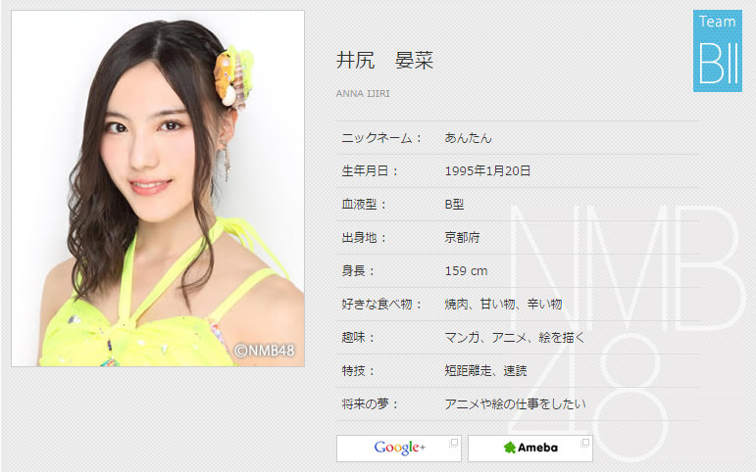Click the birthplace value 京都府
The width and height of the screenshot is (756, 473).
coord(462,237)
